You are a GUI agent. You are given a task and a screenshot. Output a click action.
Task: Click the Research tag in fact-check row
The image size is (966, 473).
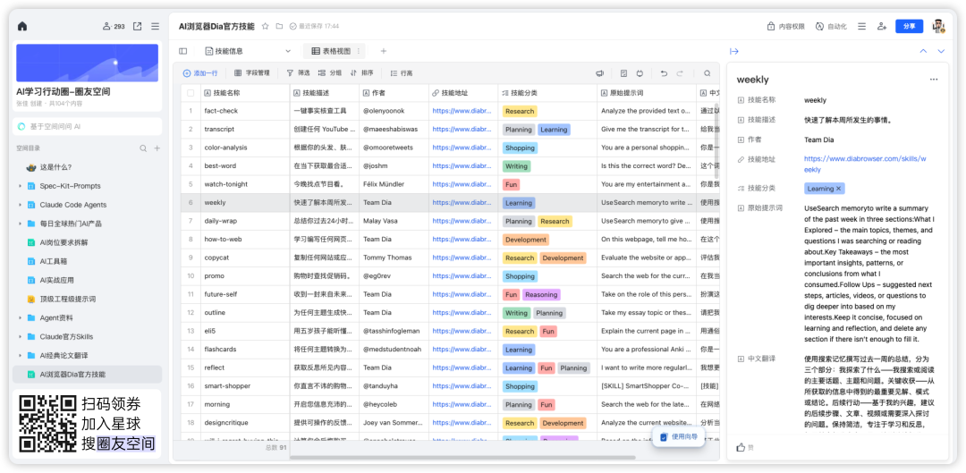520,112
